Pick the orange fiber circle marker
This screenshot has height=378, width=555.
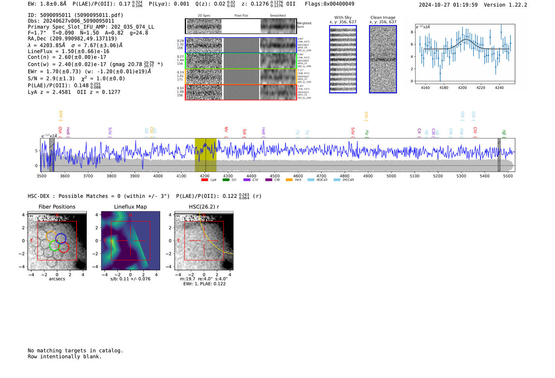(x=51, y=236)
